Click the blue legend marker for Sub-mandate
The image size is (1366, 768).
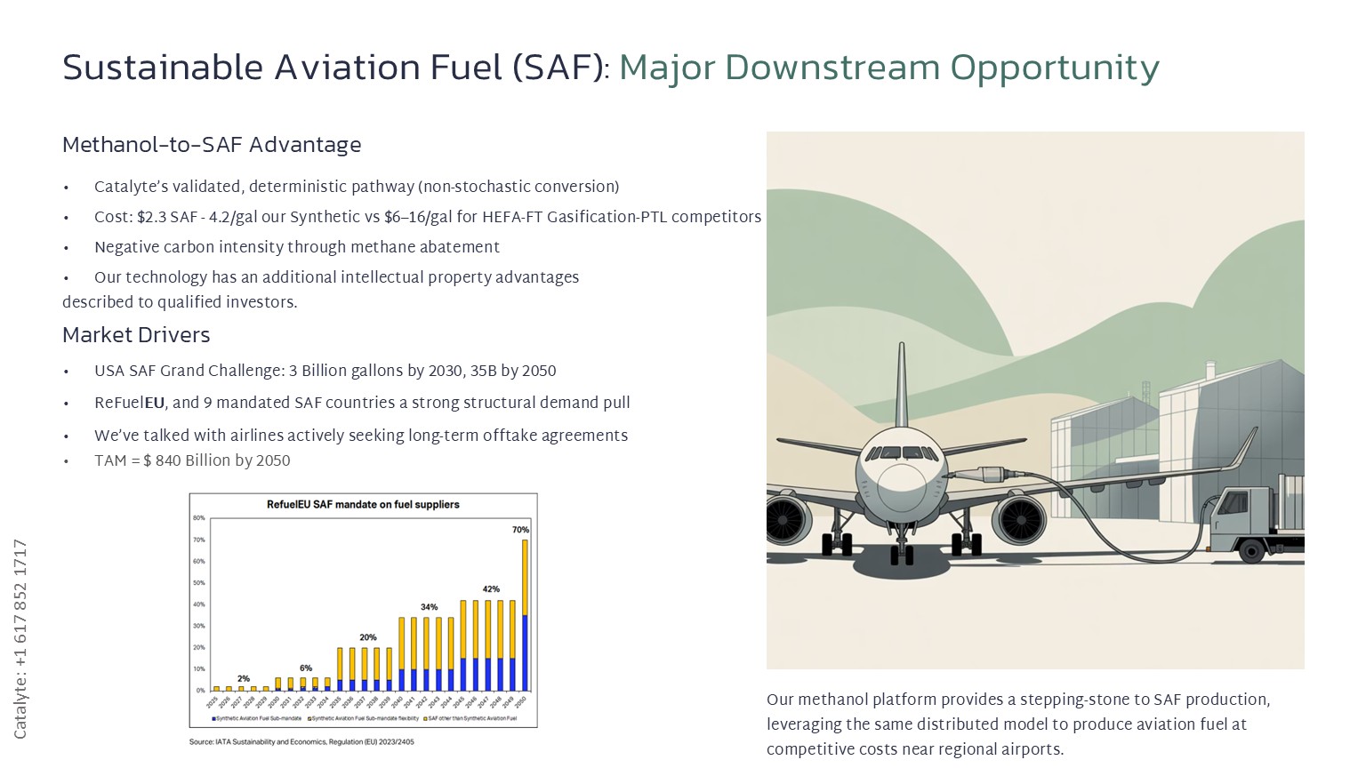pos(214,718)
